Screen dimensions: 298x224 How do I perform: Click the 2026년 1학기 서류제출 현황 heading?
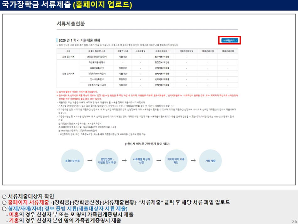(79, 40)
